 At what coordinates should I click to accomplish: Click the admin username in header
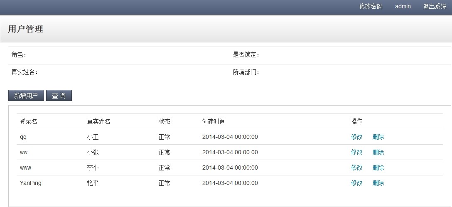tap(403, 6)
